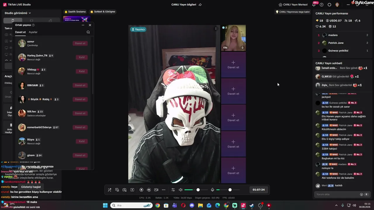Click the replay capture dotted-circle icon
Viewport: 374px width, 210px height.
pyautogui.click(x=149, y=190)
